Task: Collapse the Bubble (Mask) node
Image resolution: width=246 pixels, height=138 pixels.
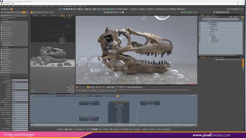Action: point(141,102)
